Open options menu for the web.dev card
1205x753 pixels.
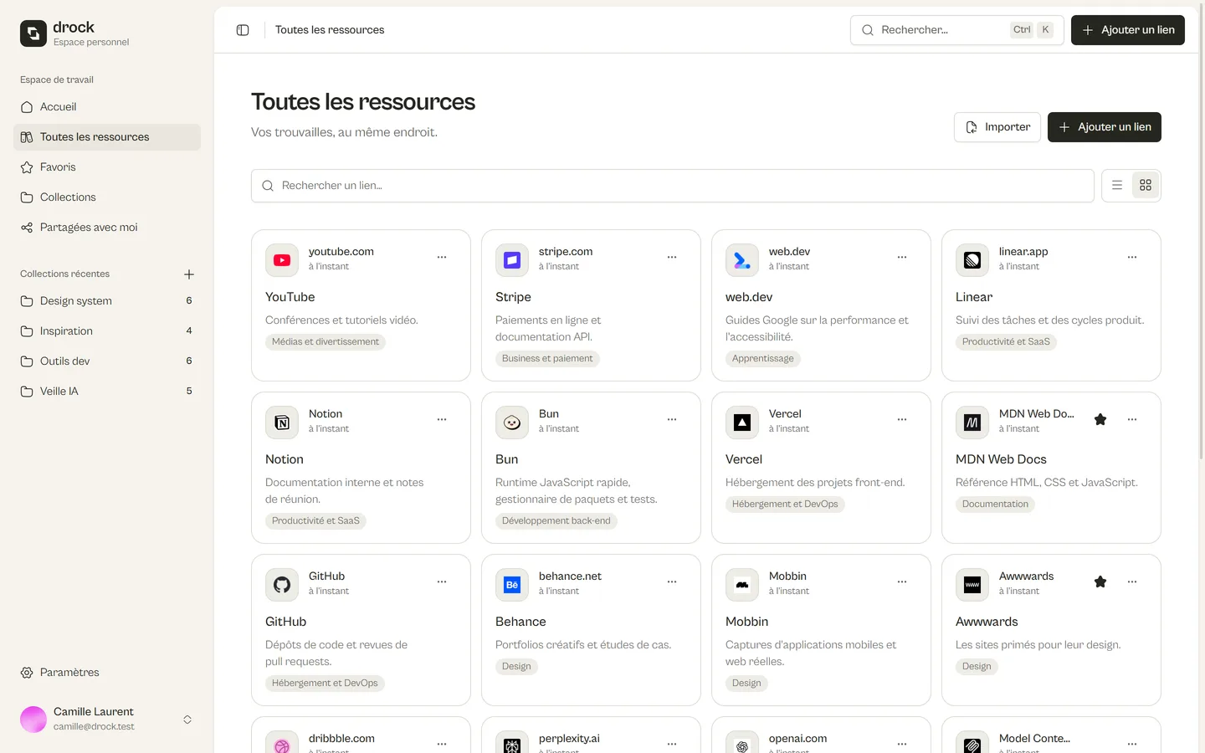tap(902, 257)
